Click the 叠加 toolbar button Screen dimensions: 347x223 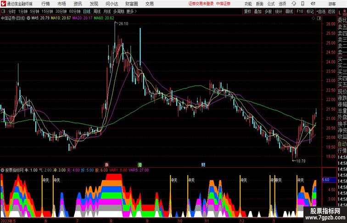click(258, 11)
